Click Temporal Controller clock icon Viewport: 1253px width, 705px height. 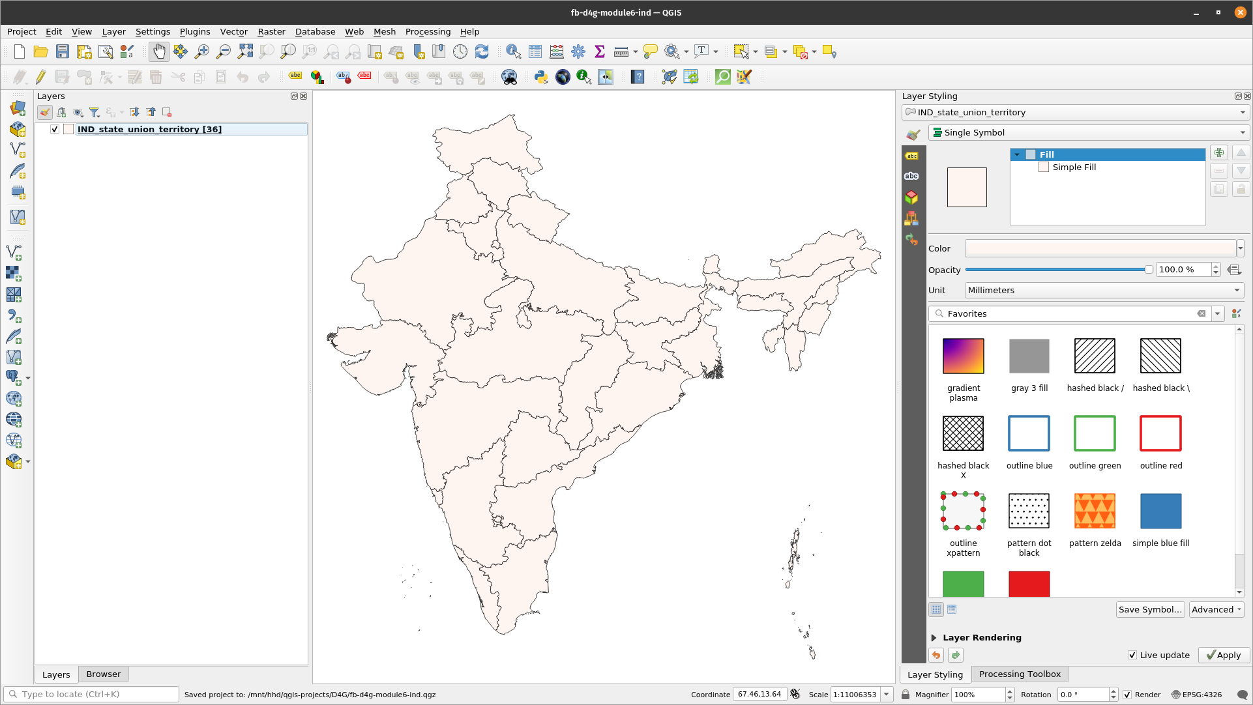tap(460, 51)
